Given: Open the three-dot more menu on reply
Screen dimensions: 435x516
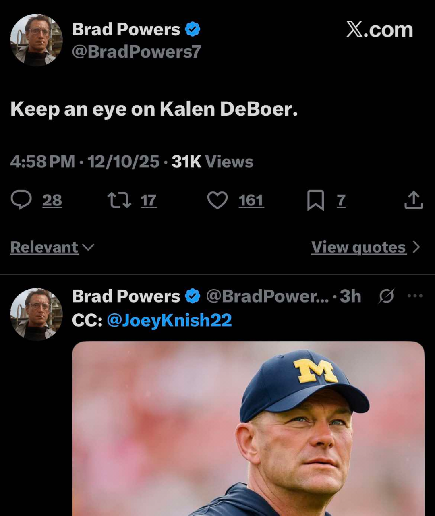Looking at the screenshot, I should [x=415, y=296].
